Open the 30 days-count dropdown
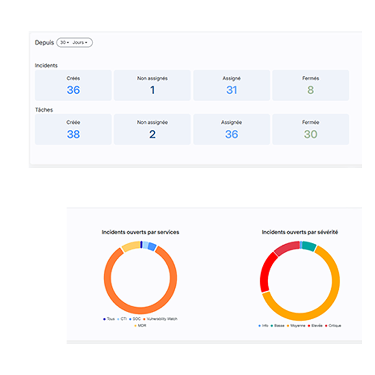This screenshot has width=375, height=375. [x=65, y=43]
